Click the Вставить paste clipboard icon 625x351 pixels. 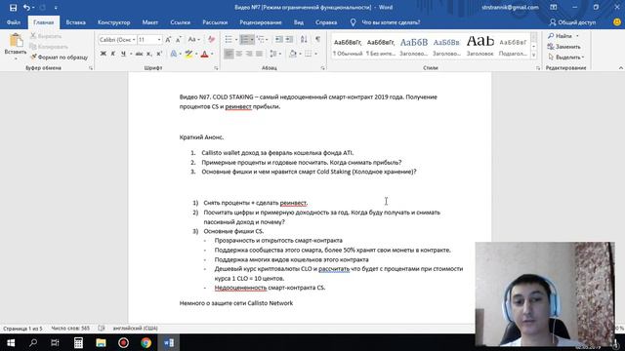point(16,41)
